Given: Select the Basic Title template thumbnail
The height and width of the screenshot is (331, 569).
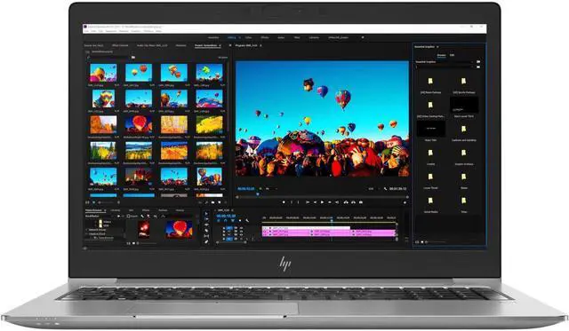Looking at the screenshot, I should click(430, 129).
